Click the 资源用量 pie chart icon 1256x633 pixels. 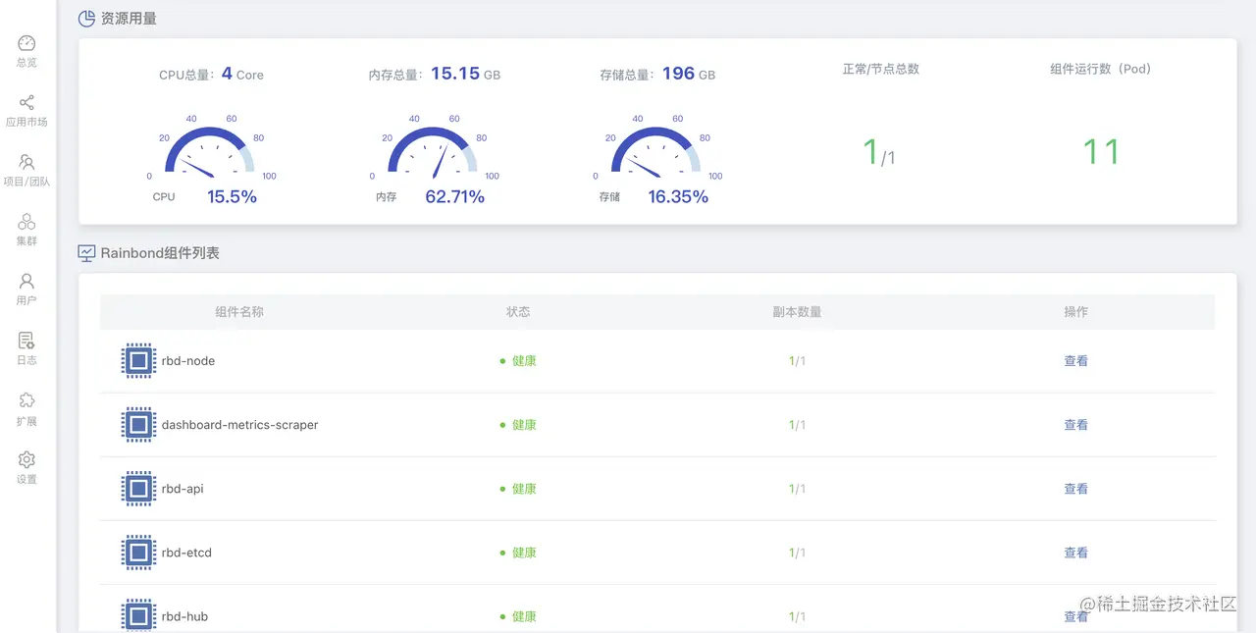click(86, 18)
